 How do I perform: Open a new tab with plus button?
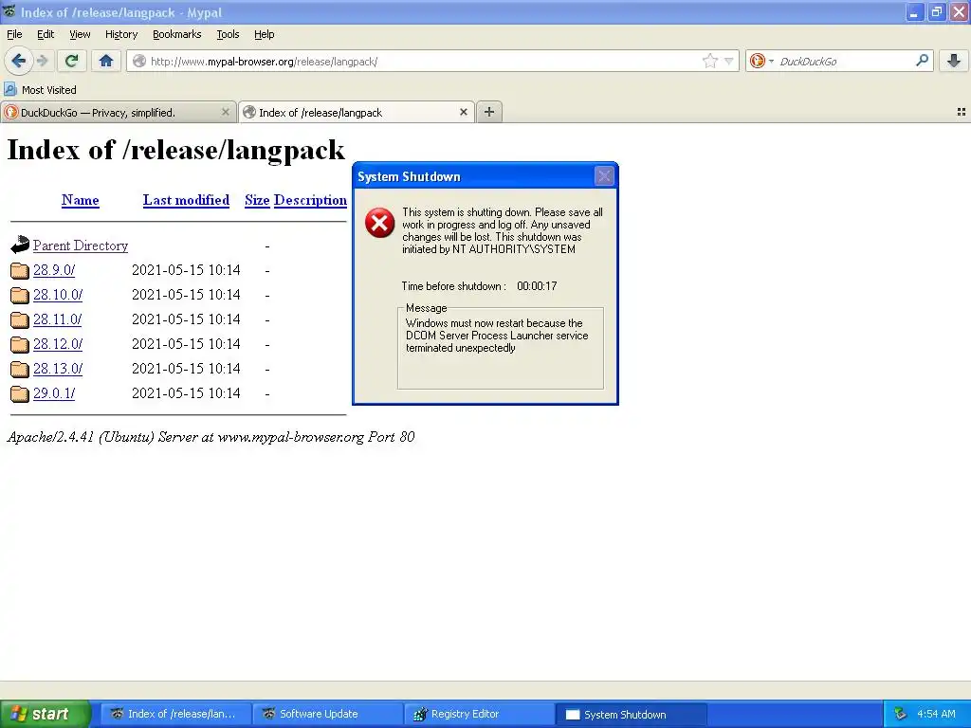click(489, 112)
